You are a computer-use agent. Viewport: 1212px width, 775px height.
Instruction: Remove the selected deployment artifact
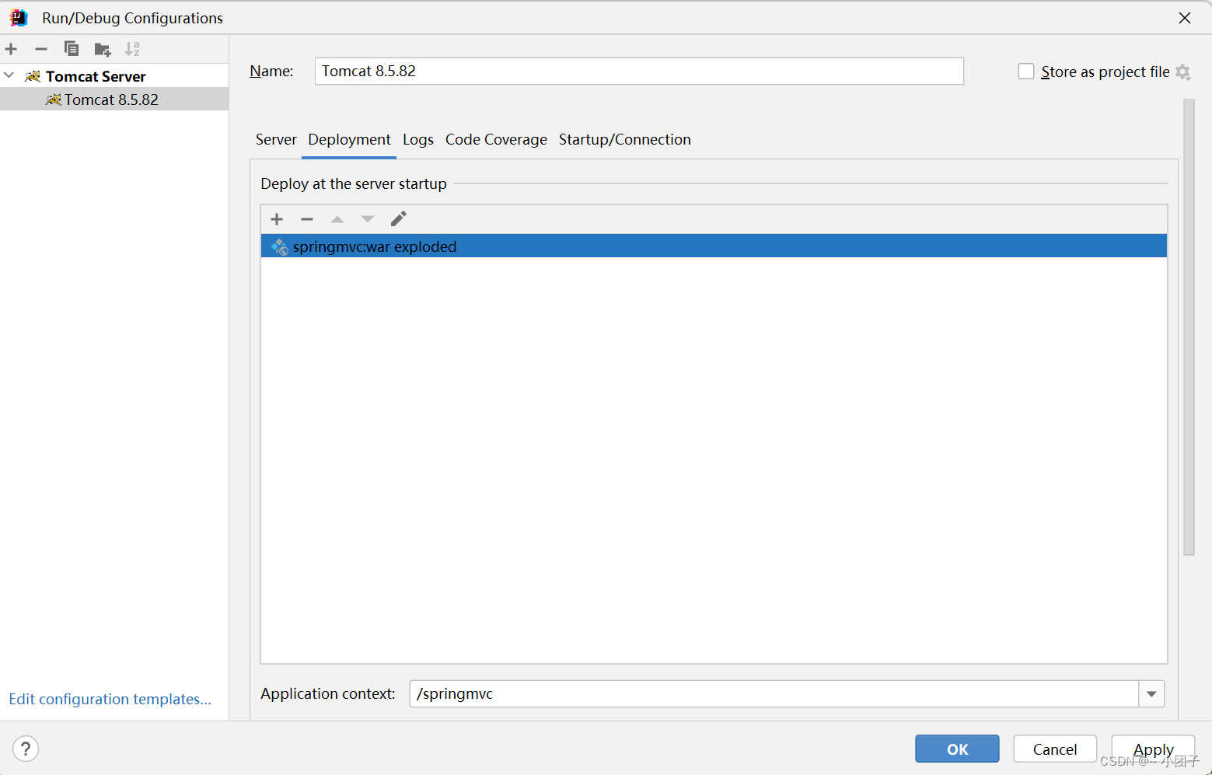307,219
